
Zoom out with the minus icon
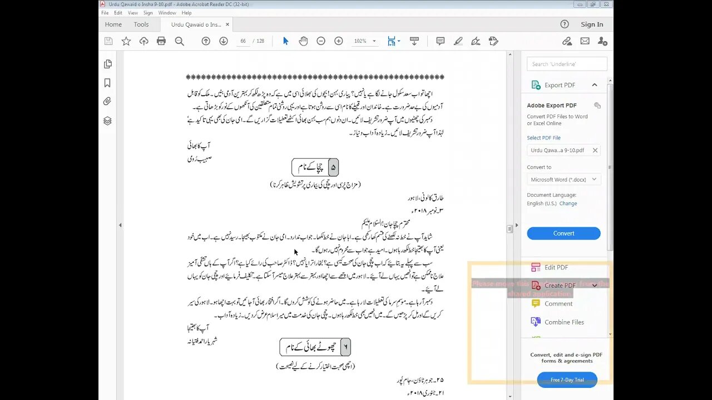(x=321, y=41)
